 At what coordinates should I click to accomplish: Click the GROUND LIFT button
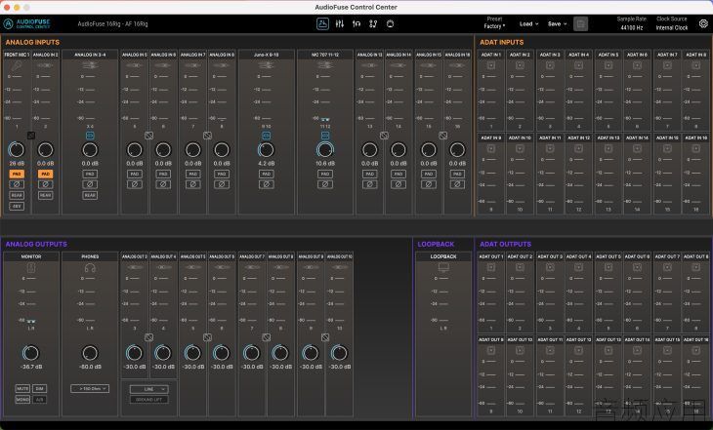(148, 400)
